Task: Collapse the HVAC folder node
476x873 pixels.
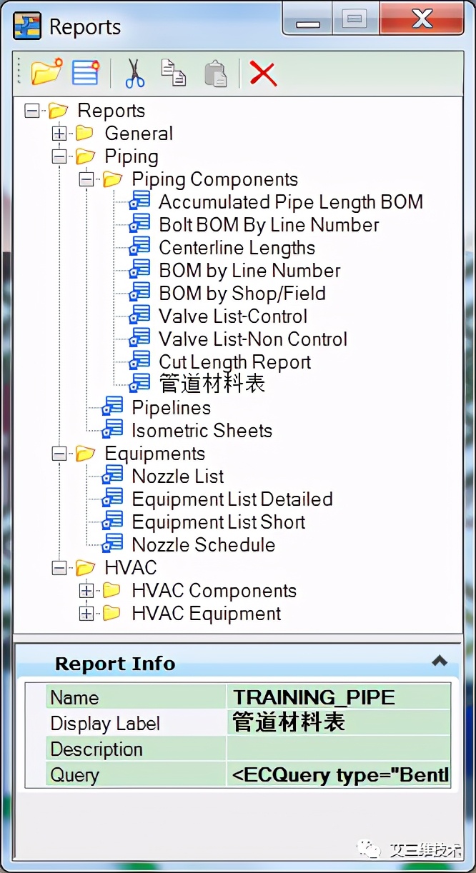Action: click(x=59, y=568)
